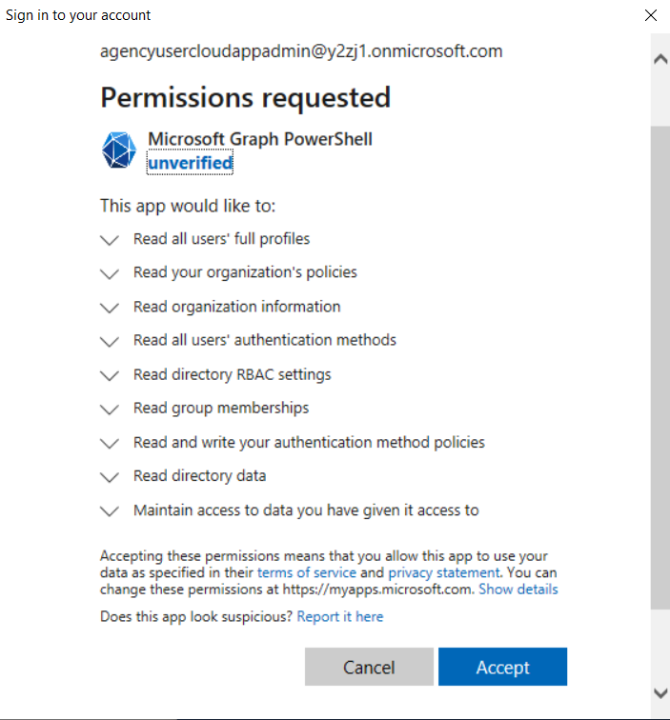Expand 'Read all users' authentication methods' chevron

[x=110, y=342]
